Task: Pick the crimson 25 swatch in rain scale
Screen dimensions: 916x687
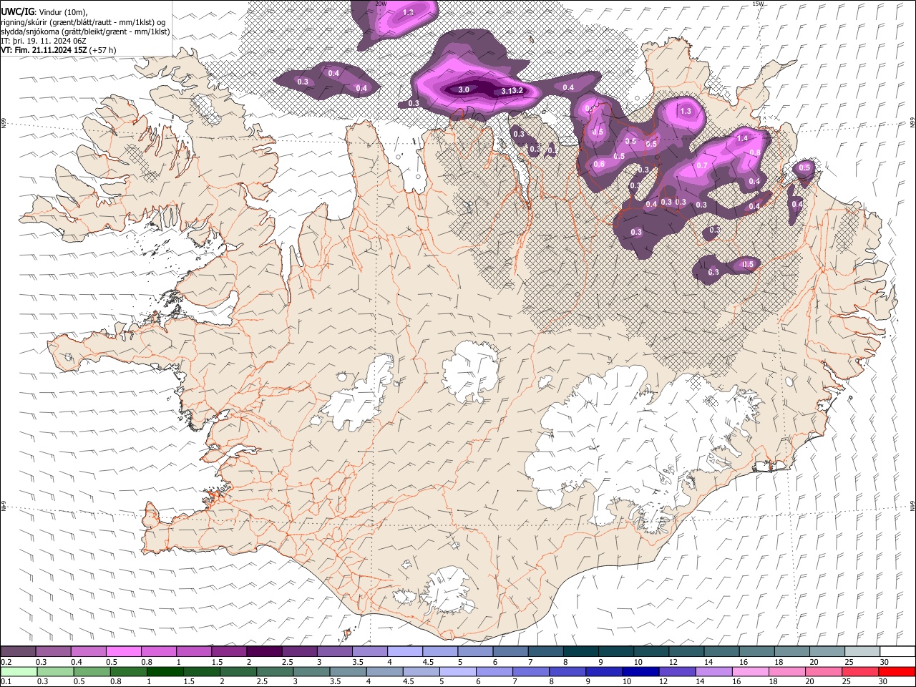Action: (x=861, y=672)
